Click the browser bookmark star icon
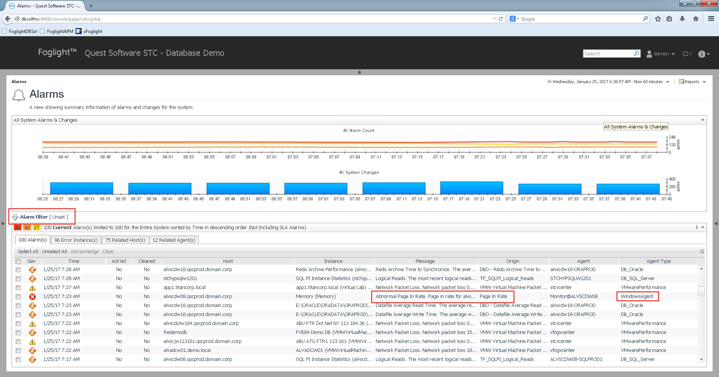 pos(658,19)
